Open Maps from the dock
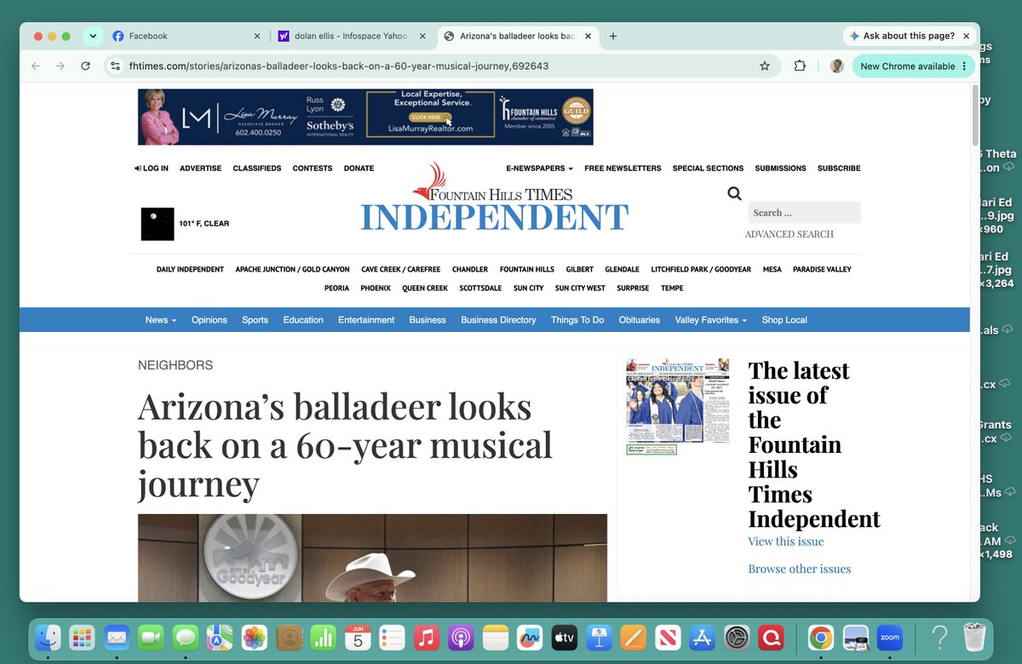This screenshot has width=1022, height=664. coord(220,637)
